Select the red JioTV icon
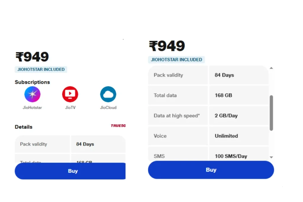Screen dimensions: 303x202 (x=70, y=94)
